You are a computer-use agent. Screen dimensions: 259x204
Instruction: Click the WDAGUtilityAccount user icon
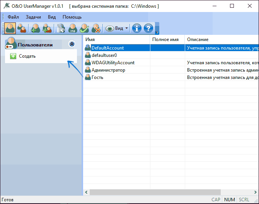pyautogui.click(x=88, y=63)
